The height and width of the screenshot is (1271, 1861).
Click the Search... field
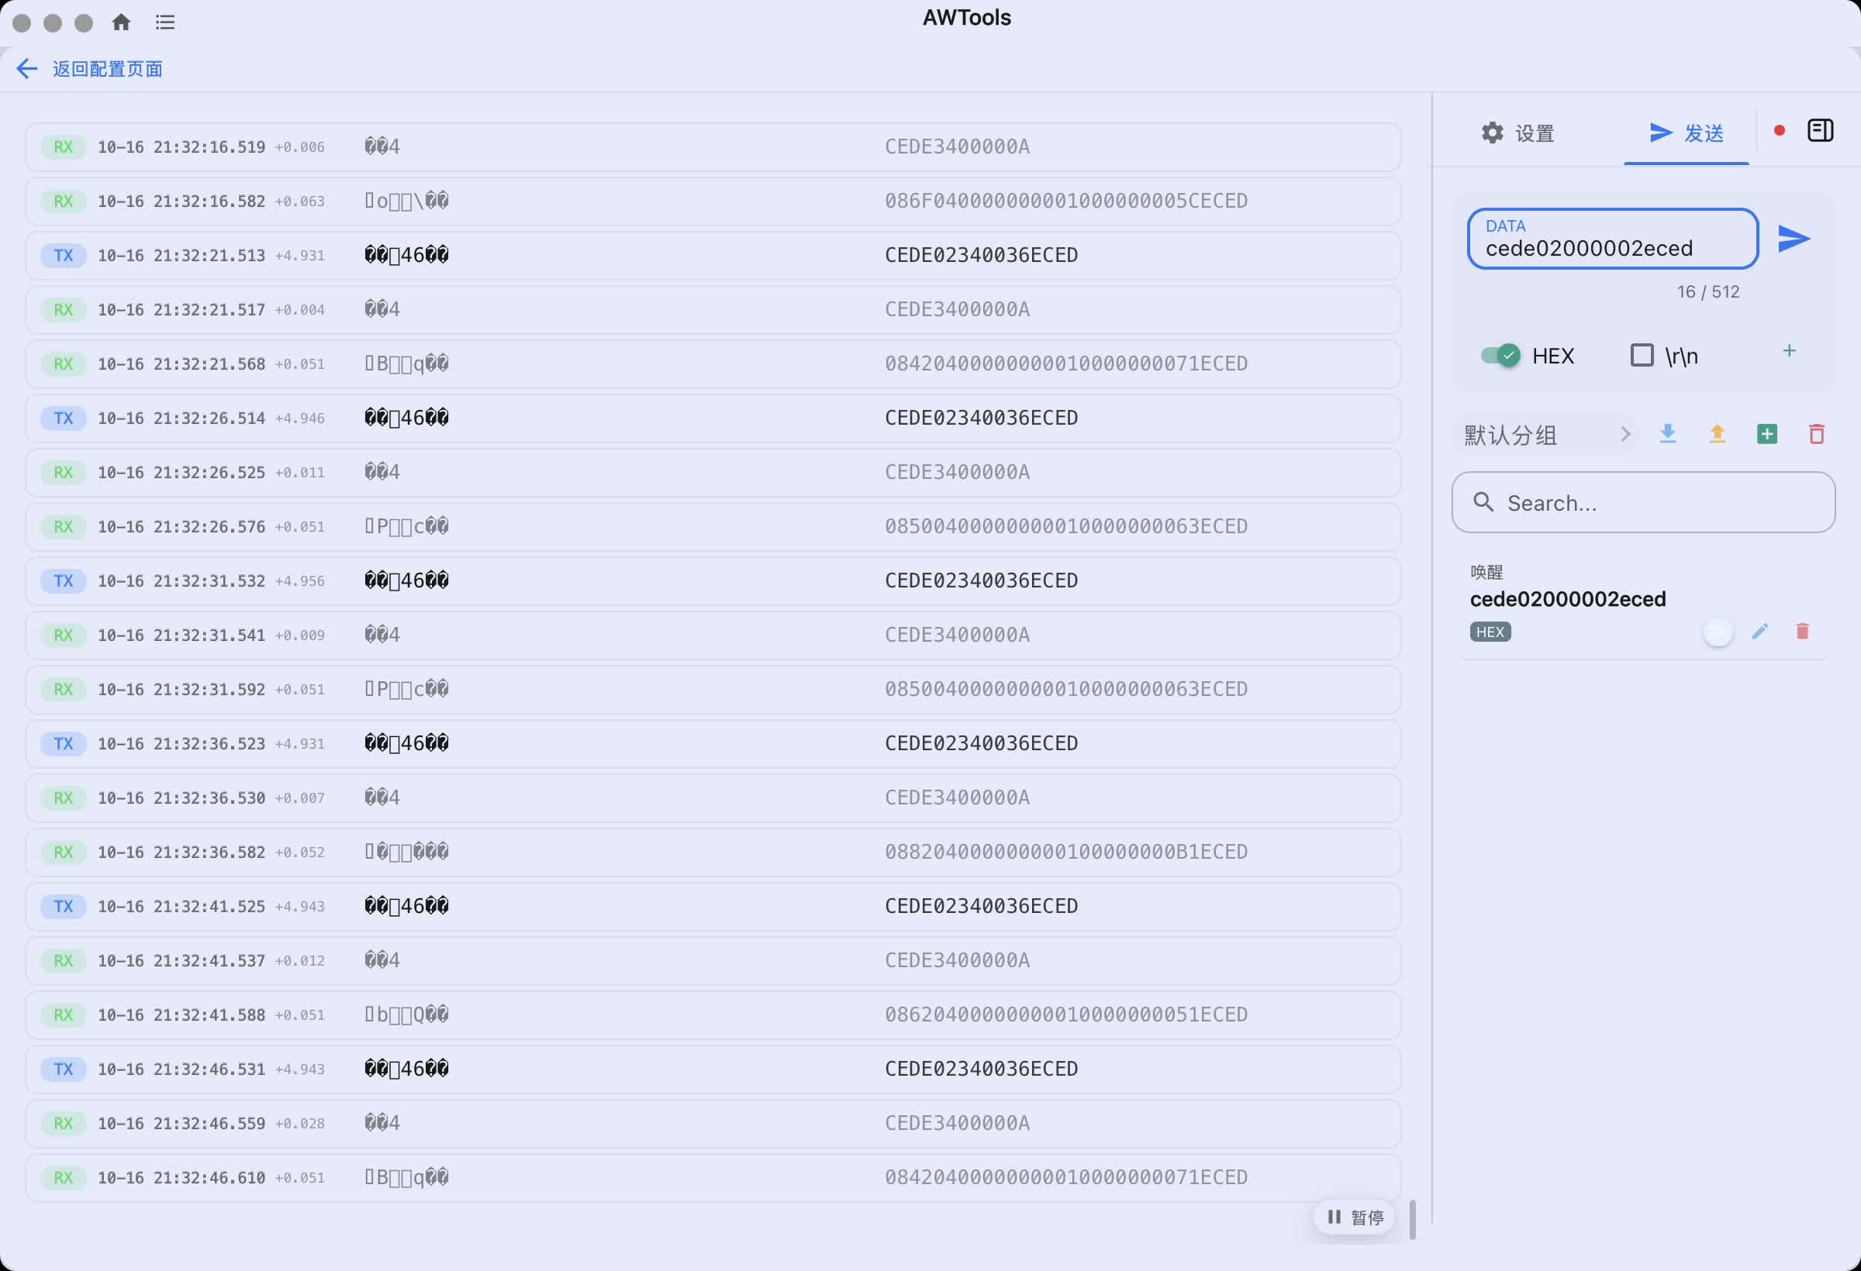click(x=1642, y=503)
